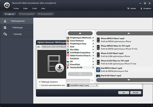Click the Acheter shopping cart icon

pyautogui.click(x=128, y=8)
